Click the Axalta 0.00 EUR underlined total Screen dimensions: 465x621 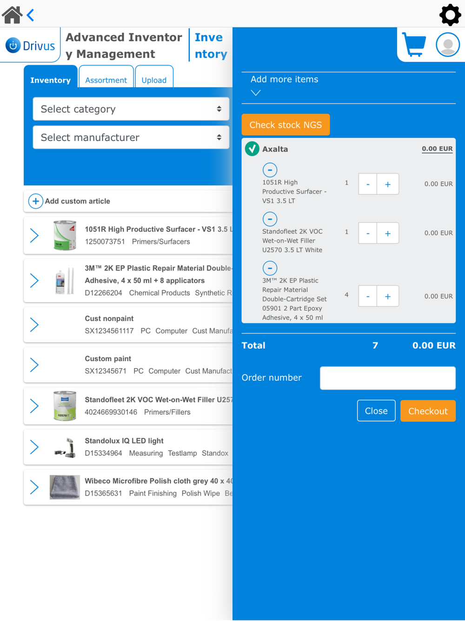[x=437, y=149]
